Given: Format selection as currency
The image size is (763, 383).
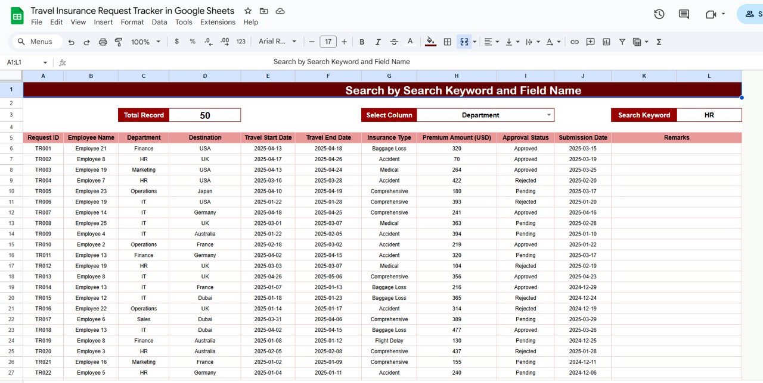Looking at the screenshot, I should (176, 42).
